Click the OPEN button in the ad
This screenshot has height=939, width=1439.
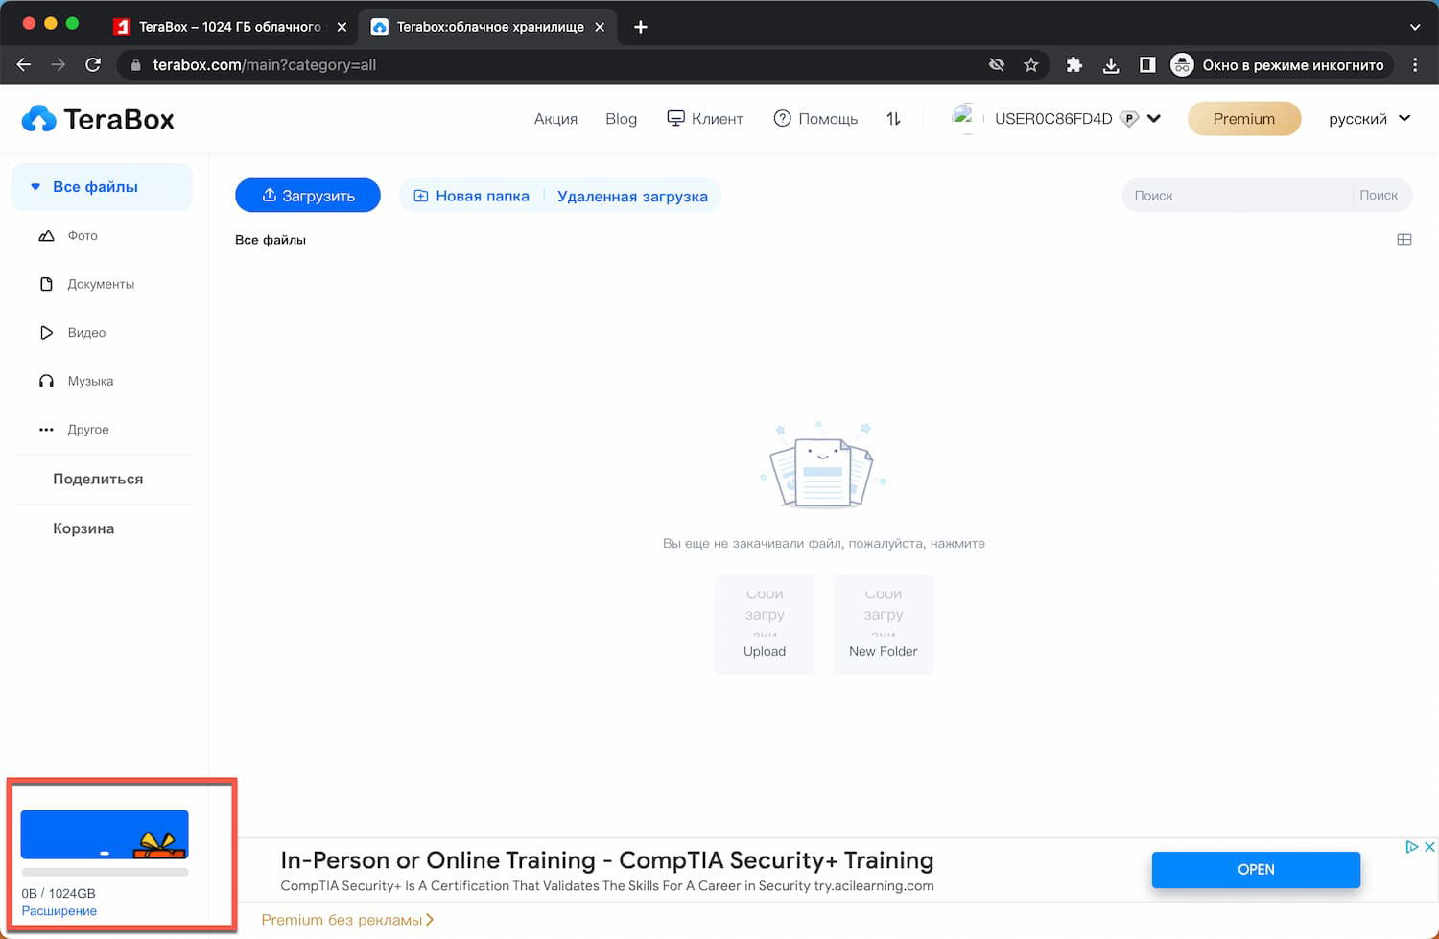coord(1256,870)
